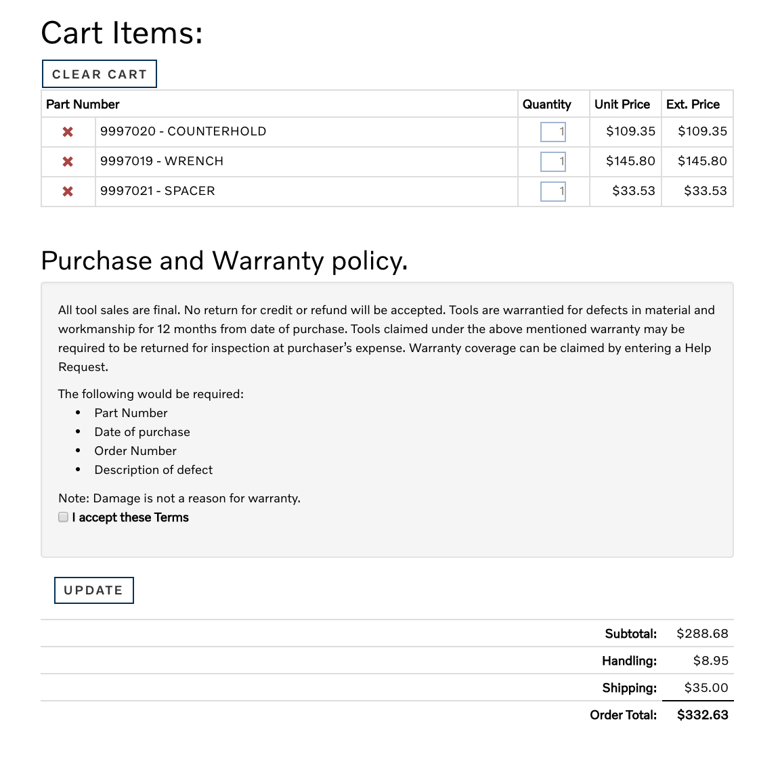
Task: Delete the WRENCH row via its red X
Action: coord(68,162)
